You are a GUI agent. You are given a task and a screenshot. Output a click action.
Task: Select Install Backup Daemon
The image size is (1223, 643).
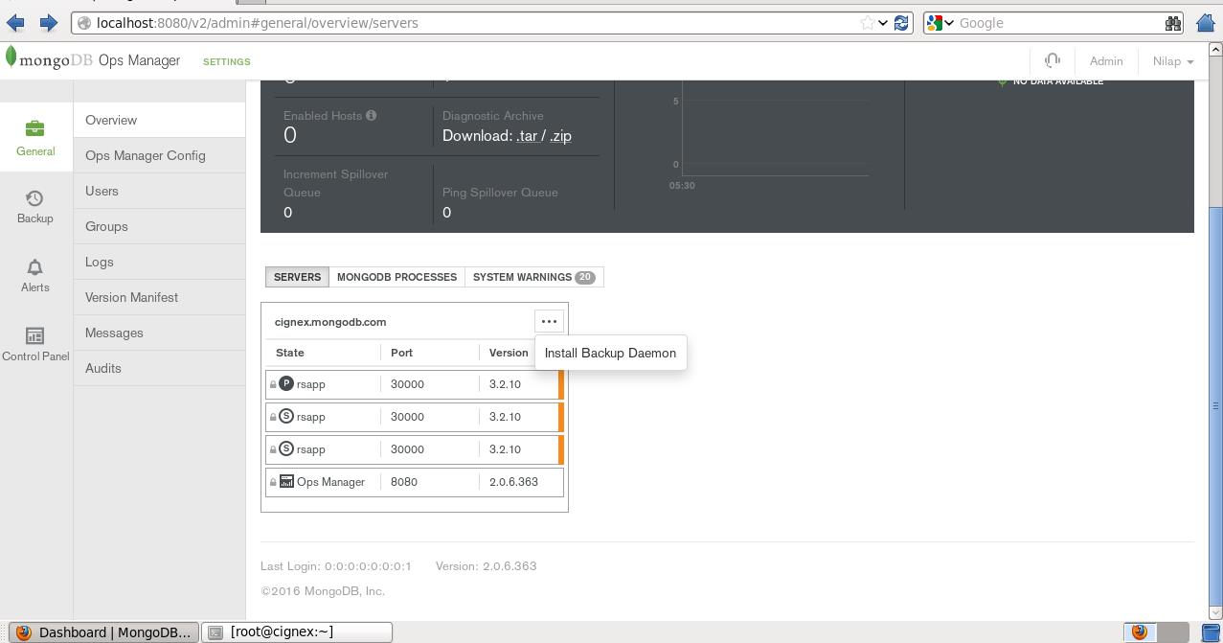pyautogui.click(x=610, y=353)
